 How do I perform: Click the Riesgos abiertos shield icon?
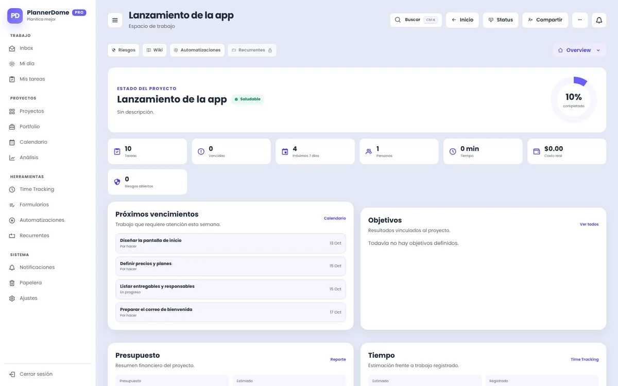117,182
